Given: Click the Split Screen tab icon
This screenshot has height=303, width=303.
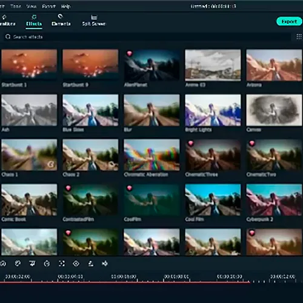Looking at the screenshot, I should [x=94, y=17].
